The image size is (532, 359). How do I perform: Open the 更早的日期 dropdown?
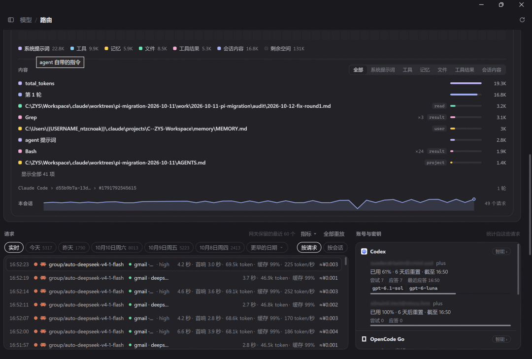267,248
